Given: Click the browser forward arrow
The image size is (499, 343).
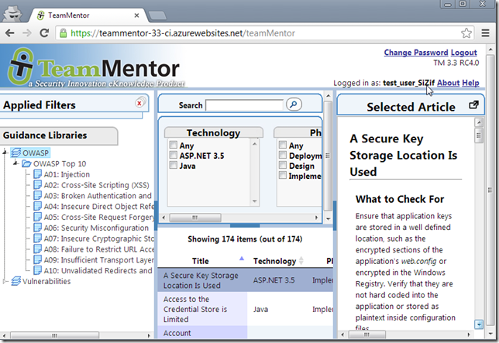Looking at the screenshot, I should click(x=27, y=33).
